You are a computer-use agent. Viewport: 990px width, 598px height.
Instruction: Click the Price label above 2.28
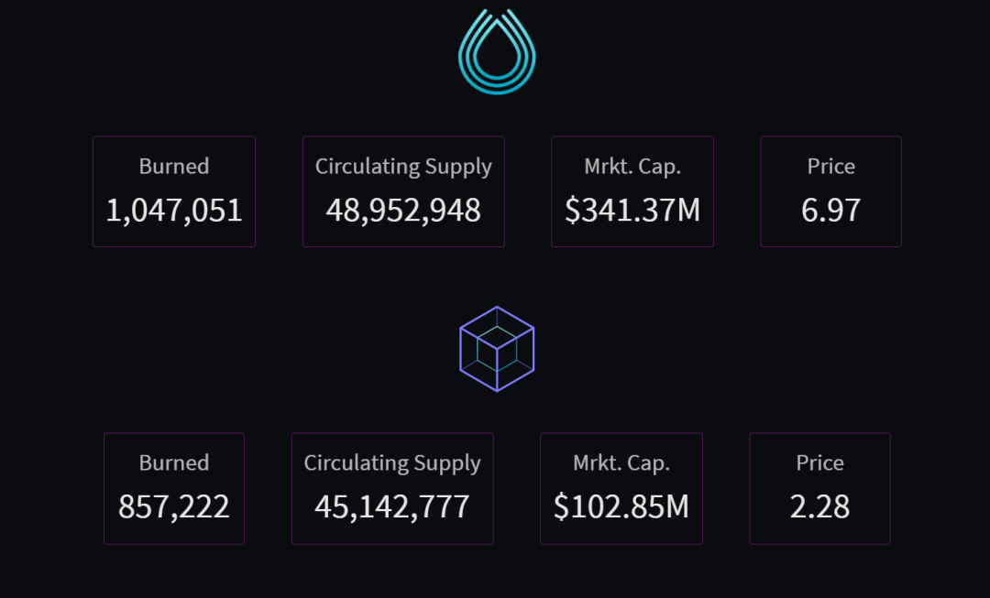819,463
